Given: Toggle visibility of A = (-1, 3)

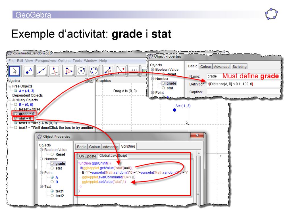Looking at the screenshot, I should [x=16, y=91].
